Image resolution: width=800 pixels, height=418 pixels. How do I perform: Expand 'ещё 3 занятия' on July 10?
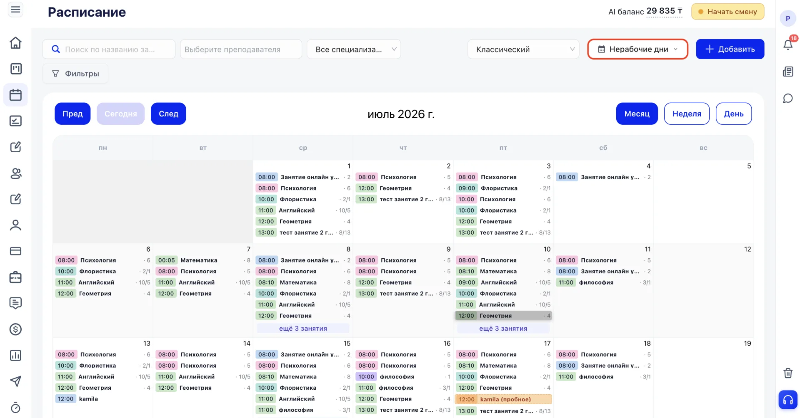(x=503, y=328)
